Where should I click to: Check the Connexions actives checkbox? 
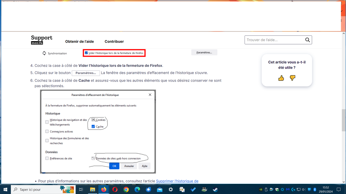[47, 131]
